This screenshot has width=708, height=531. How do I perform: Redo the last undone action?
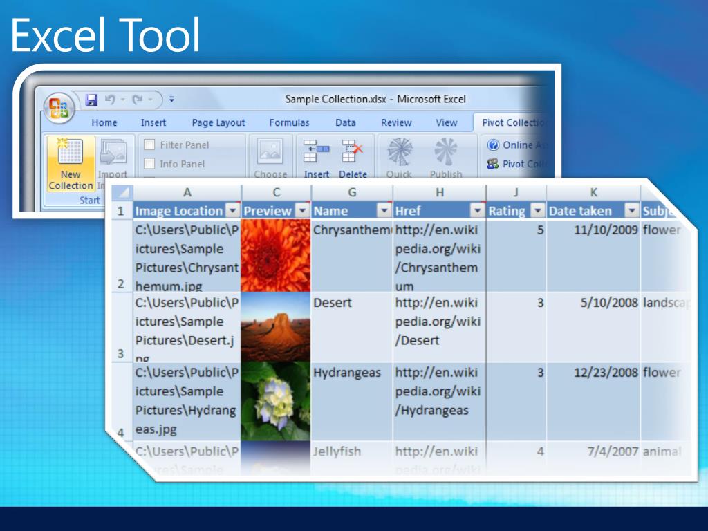pyautogui.click(x=138, y=100)
